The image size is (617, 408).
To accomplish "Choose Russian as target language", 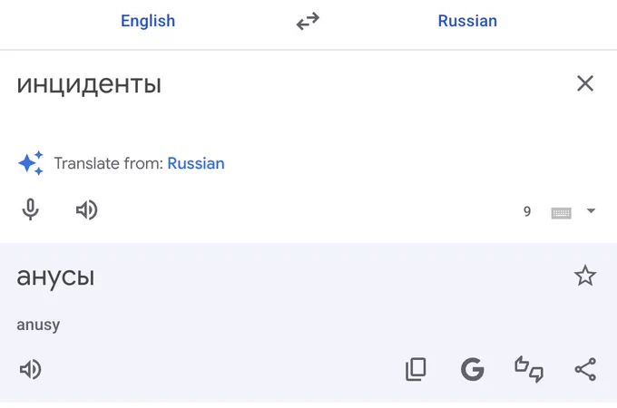I will pyautogui.click(x=467, y=21).
